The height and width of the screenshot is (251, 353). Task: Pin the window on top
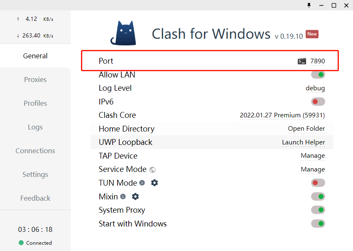309,5
